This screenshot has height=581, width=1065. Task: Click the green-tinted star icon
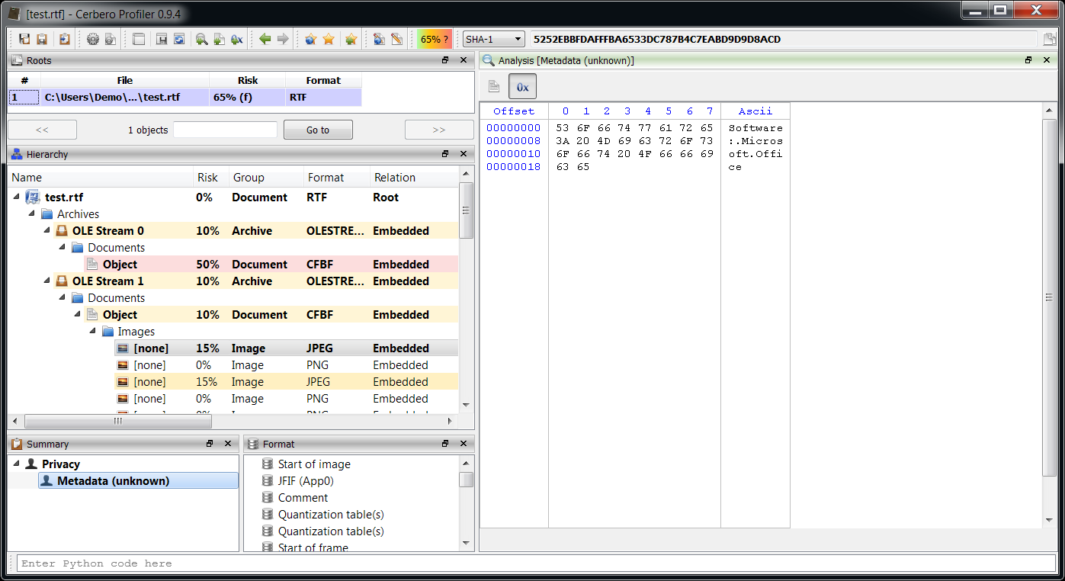(x=351, y=39)
